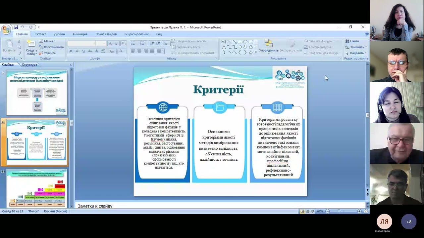Align text left

click(133, 51)
